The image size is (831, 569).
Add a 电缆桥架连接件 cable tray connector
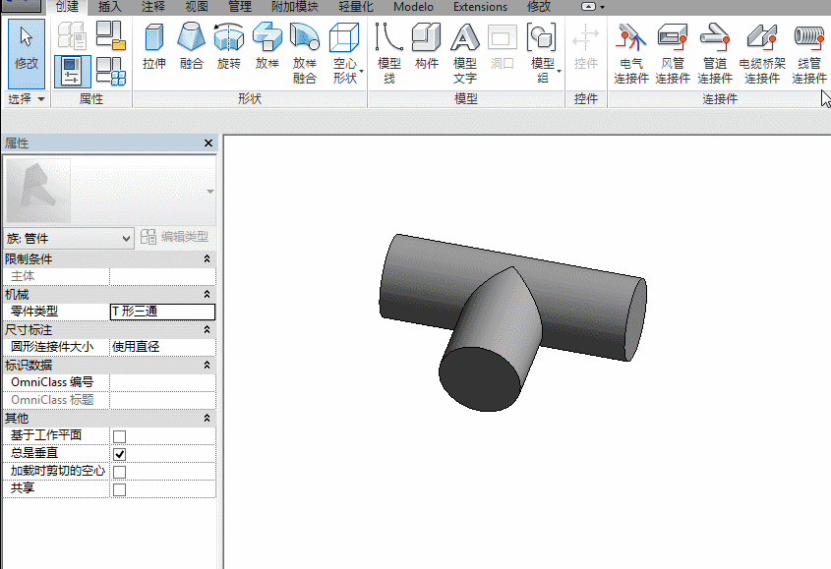point(762,53)
